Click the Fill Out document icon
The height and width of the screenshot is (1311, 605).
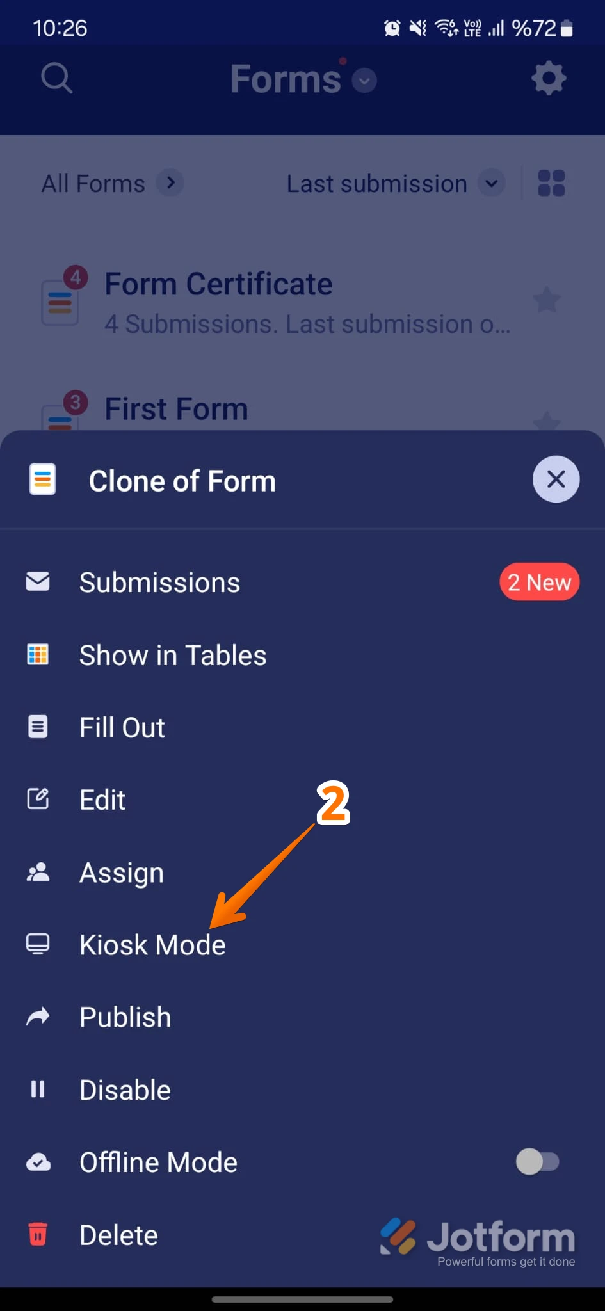tap(38, 727)
